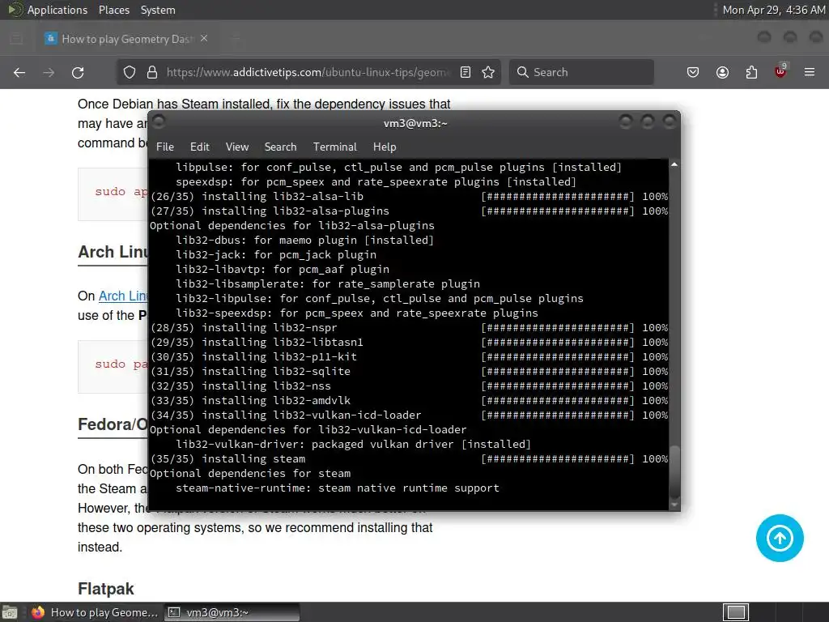Open terminal View menu

point(237,147)
